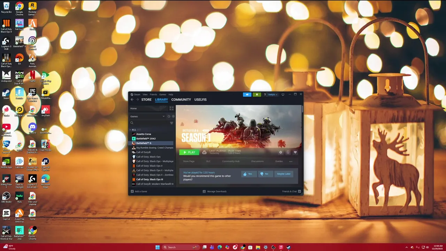Open more links ellipsis after Guides
The image size is (446, 251).
coord(291,161)
